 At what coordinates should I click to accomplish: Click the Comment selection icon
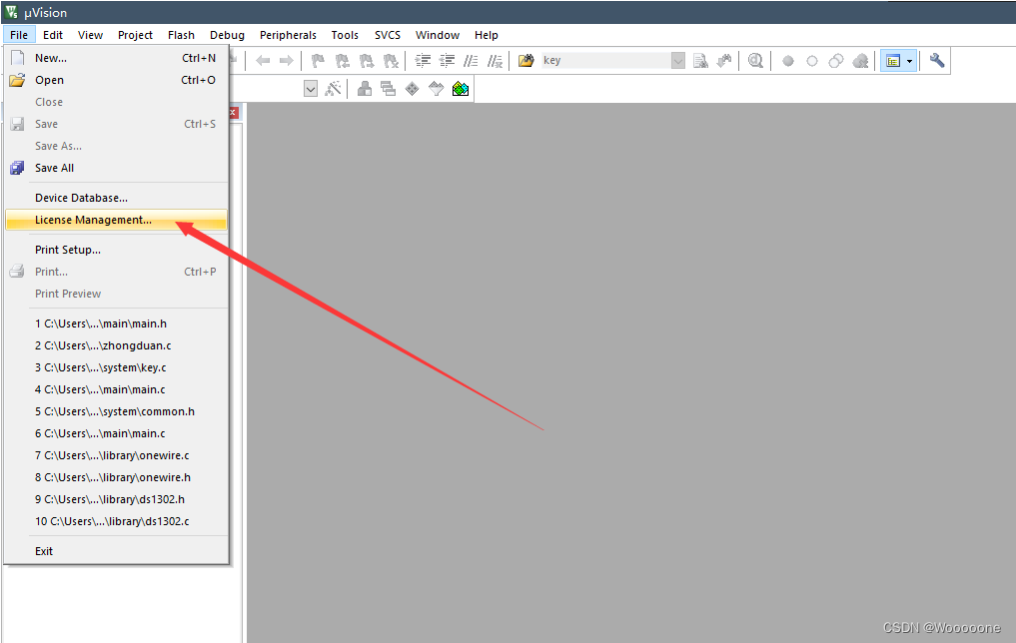pos(472,61)
